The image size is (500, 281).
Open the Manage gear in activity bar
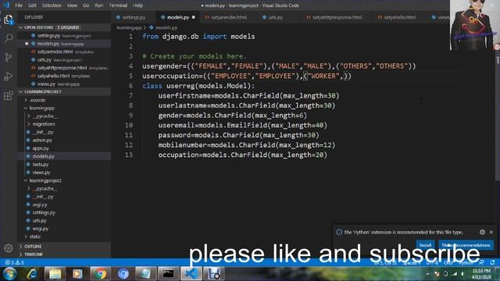coord(9,248)
